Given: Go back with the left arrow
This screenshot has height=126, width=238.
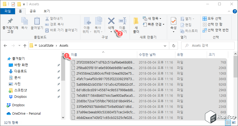Looking at the screenshot, I should [x=5, y=46].
